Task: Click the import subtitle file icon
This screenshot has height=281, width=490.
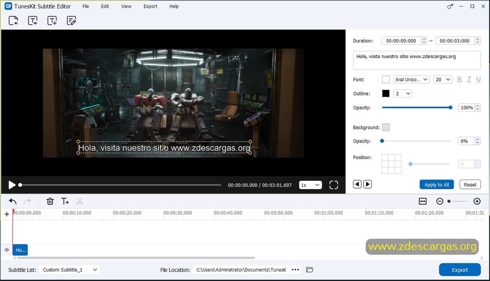Action: coord(33,21)
